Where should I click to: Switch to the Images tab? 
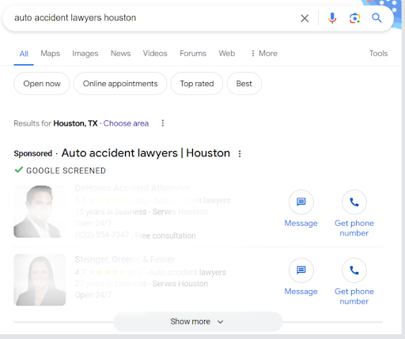tap(85, 54)
